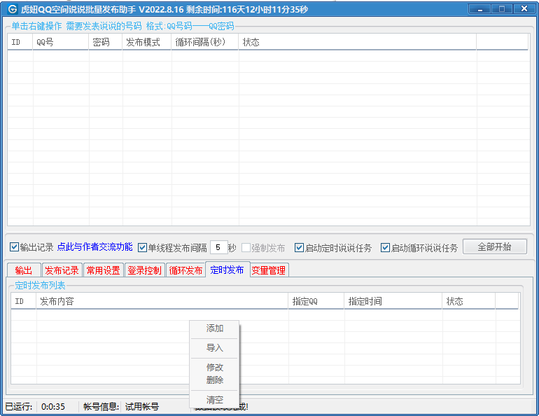The image size is (539, 416).
Task: Click the publish interval seconds input field
Action: click(x=218, y=247)
